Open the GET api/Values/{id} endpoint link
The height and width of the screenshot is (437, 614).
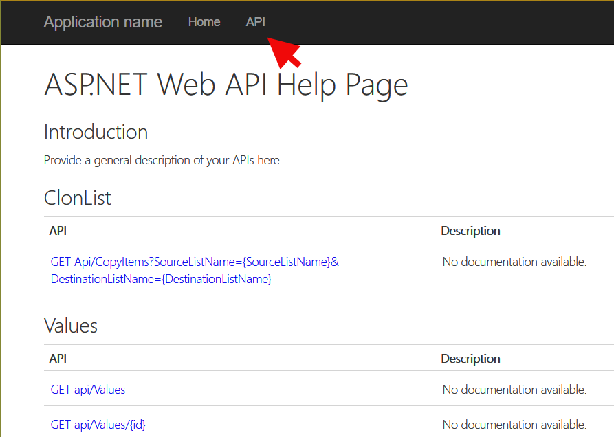pos(98,425)
